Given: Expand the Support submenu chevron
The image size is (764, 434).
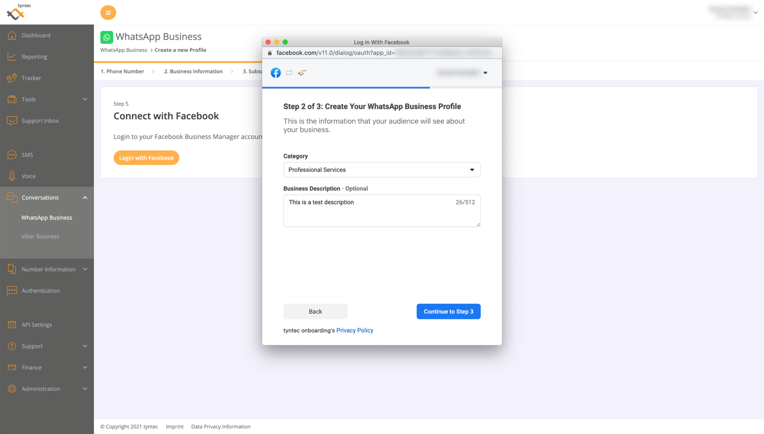Looking at the screenshot, I should (85, 346).
